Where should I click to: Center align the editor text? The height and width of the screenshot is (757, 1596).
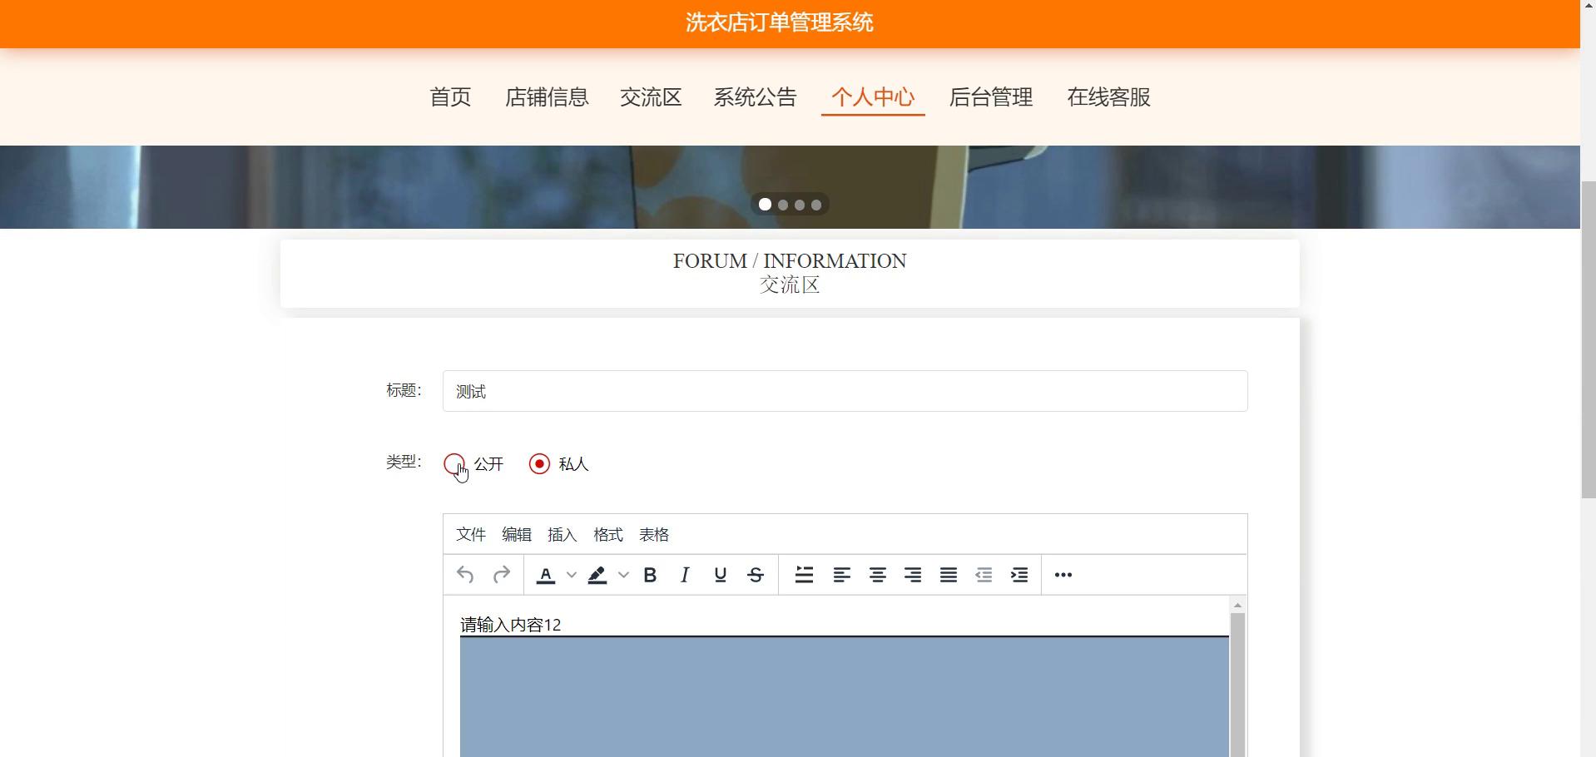tap(877, 575)
